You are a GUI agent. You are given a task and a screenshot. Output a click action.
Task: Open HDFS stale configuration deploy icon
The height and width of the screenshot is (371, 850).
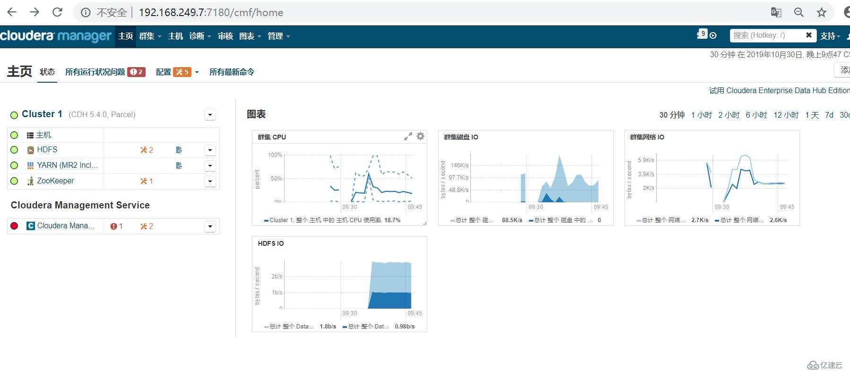[x=179, y=150]
